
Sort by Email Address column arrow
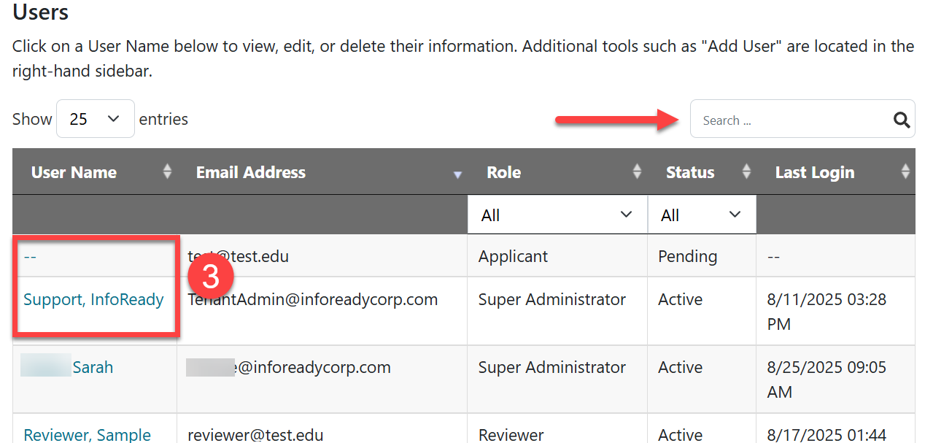coord(457,175)
